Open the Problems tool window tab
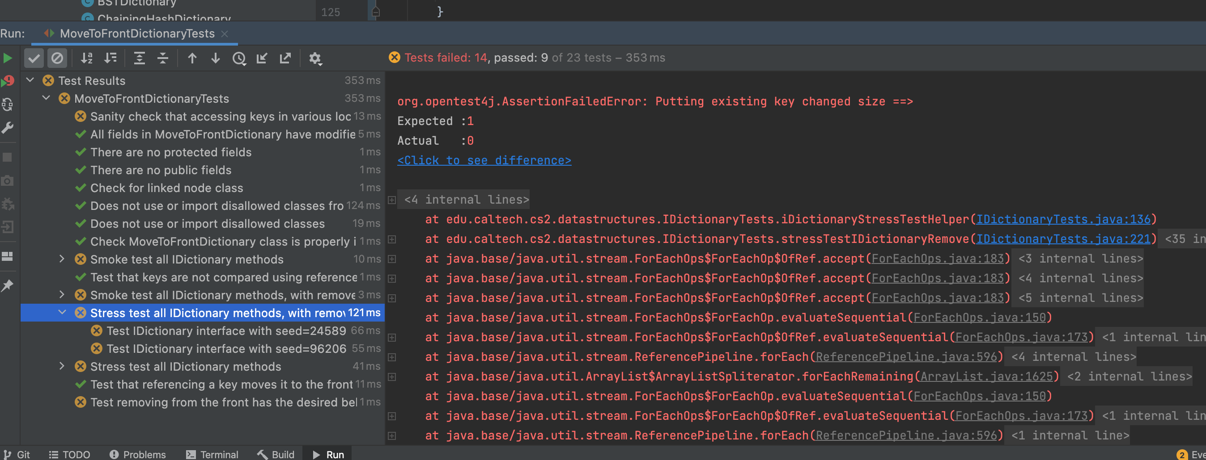 [138, 454]
